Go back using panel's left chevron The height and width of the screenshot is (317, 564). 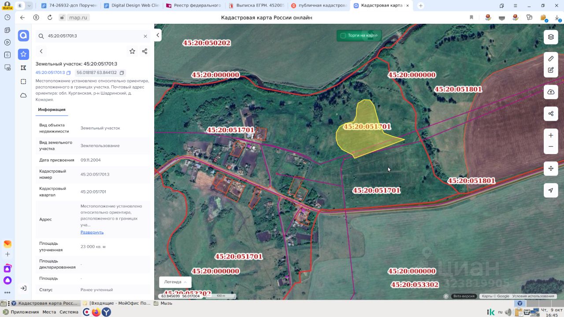(x=41, y=52)
